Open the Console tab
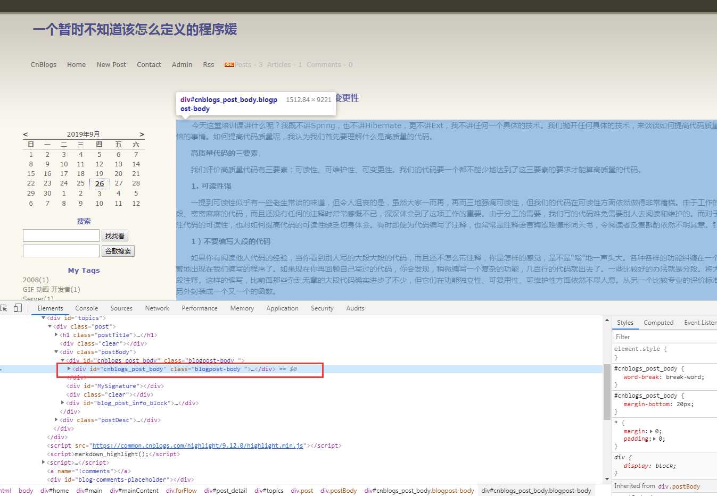The image size is (717, 496). [x=87, y=308]
